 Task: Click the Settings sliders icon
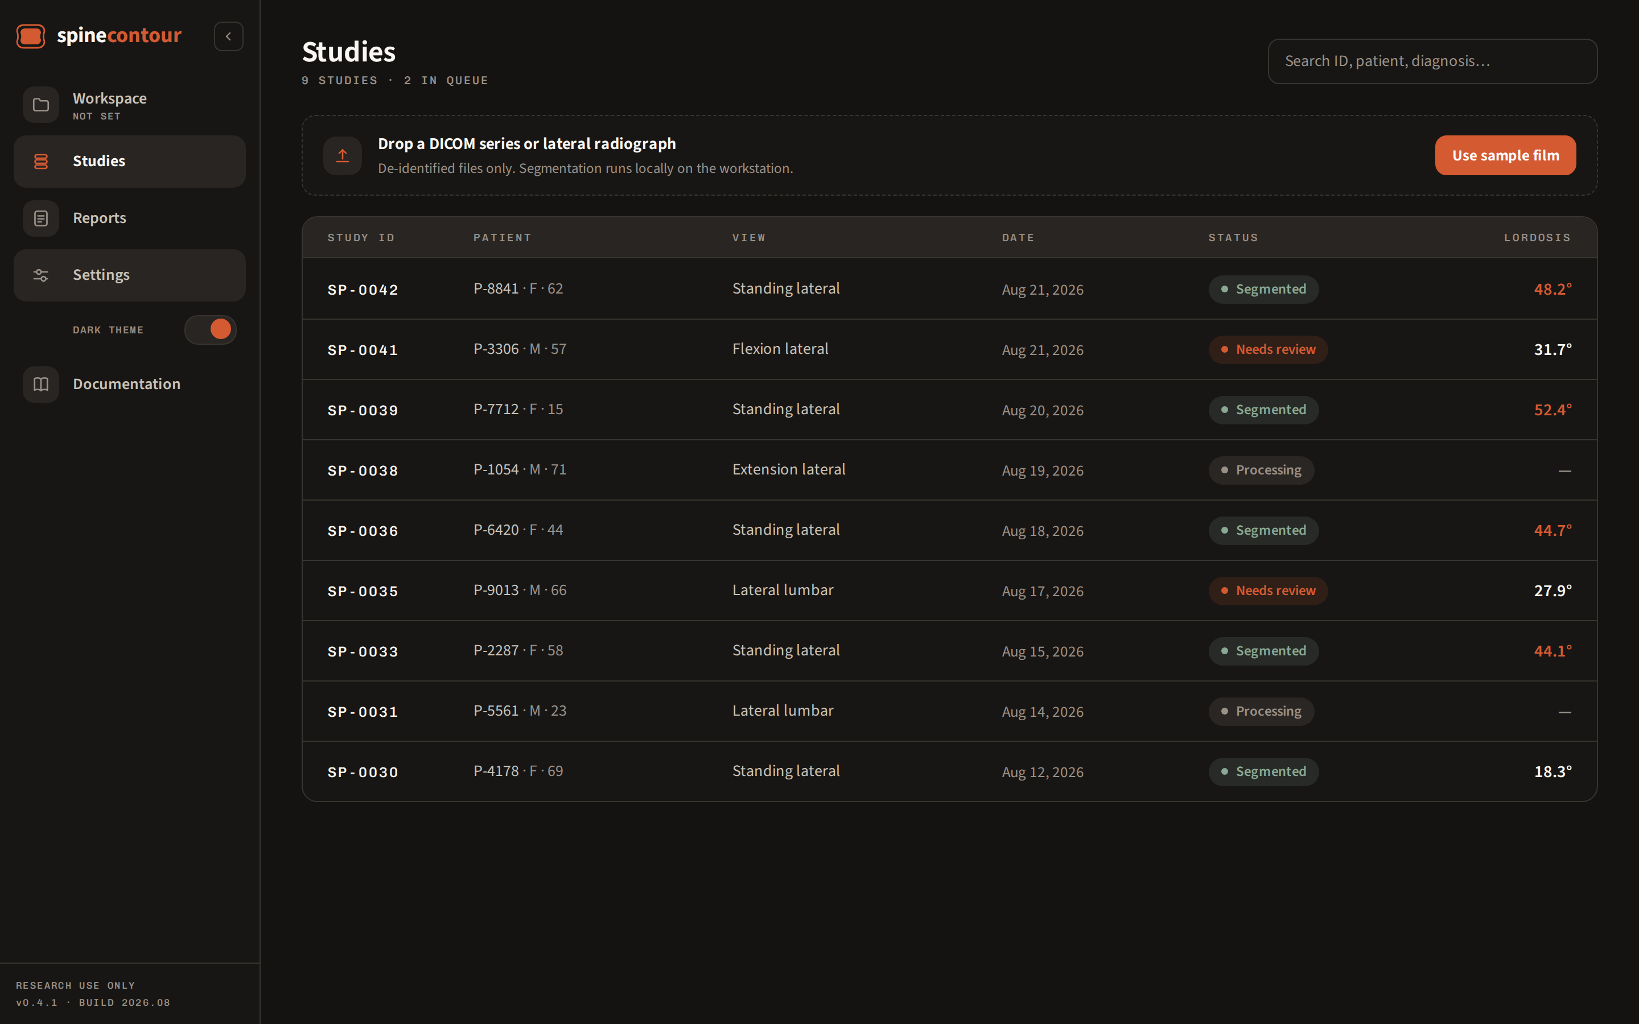coord(40,275)
